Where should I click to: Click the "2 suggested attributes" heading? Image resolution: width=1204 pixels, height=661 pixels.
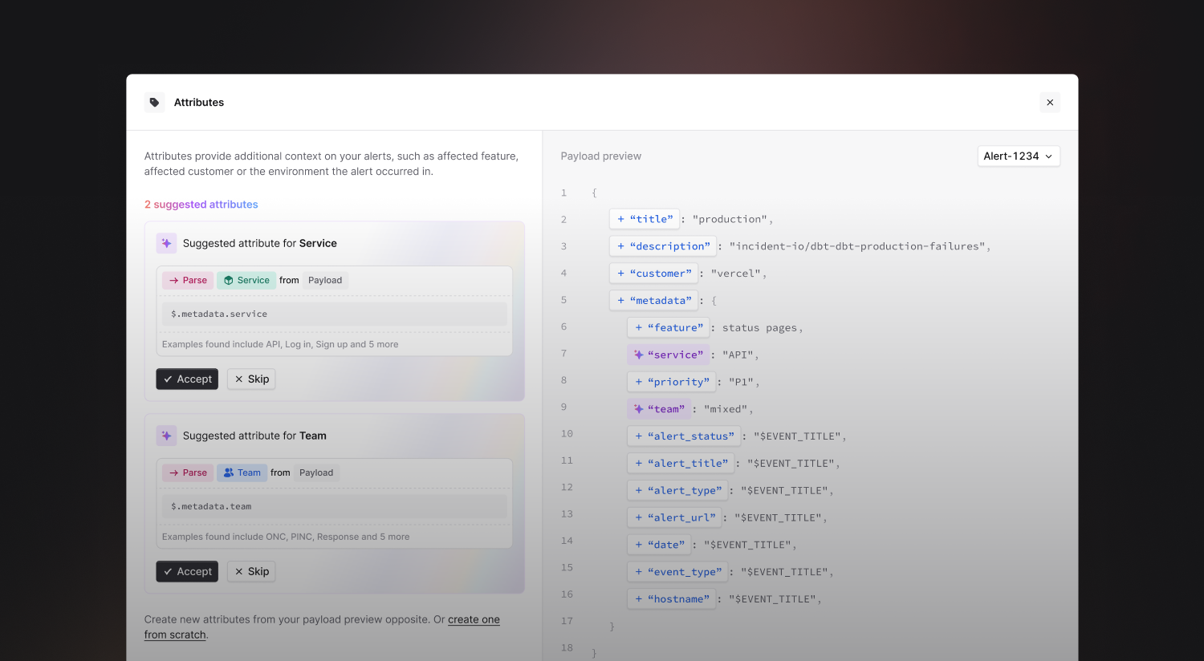click(201, 205)
